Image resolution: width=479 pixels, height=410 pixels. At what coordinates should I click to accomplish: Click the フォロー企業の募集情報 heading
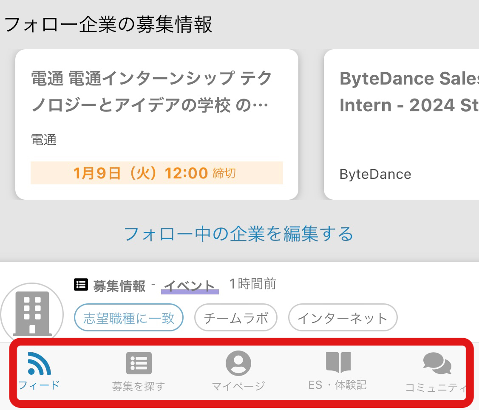point(108,24)
